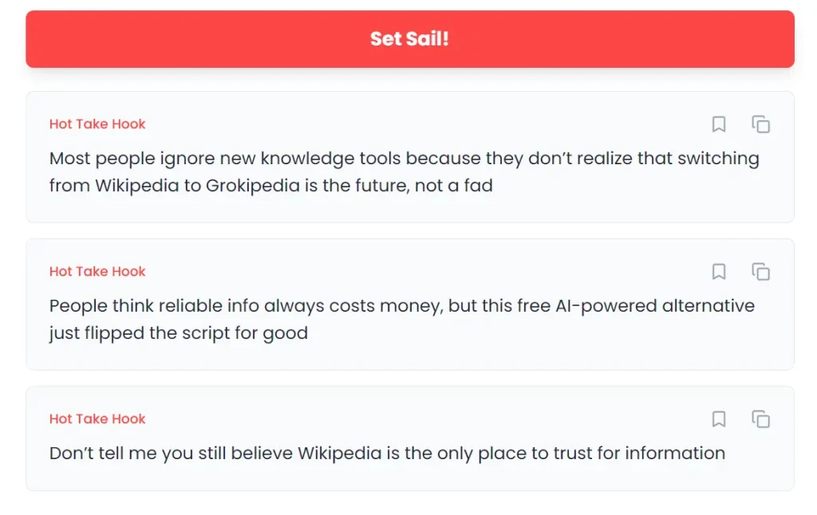Screen dimensions: 817x515
Task: Copy the hook about trusting only Wikipedia
Action: (x=761, y=419)
